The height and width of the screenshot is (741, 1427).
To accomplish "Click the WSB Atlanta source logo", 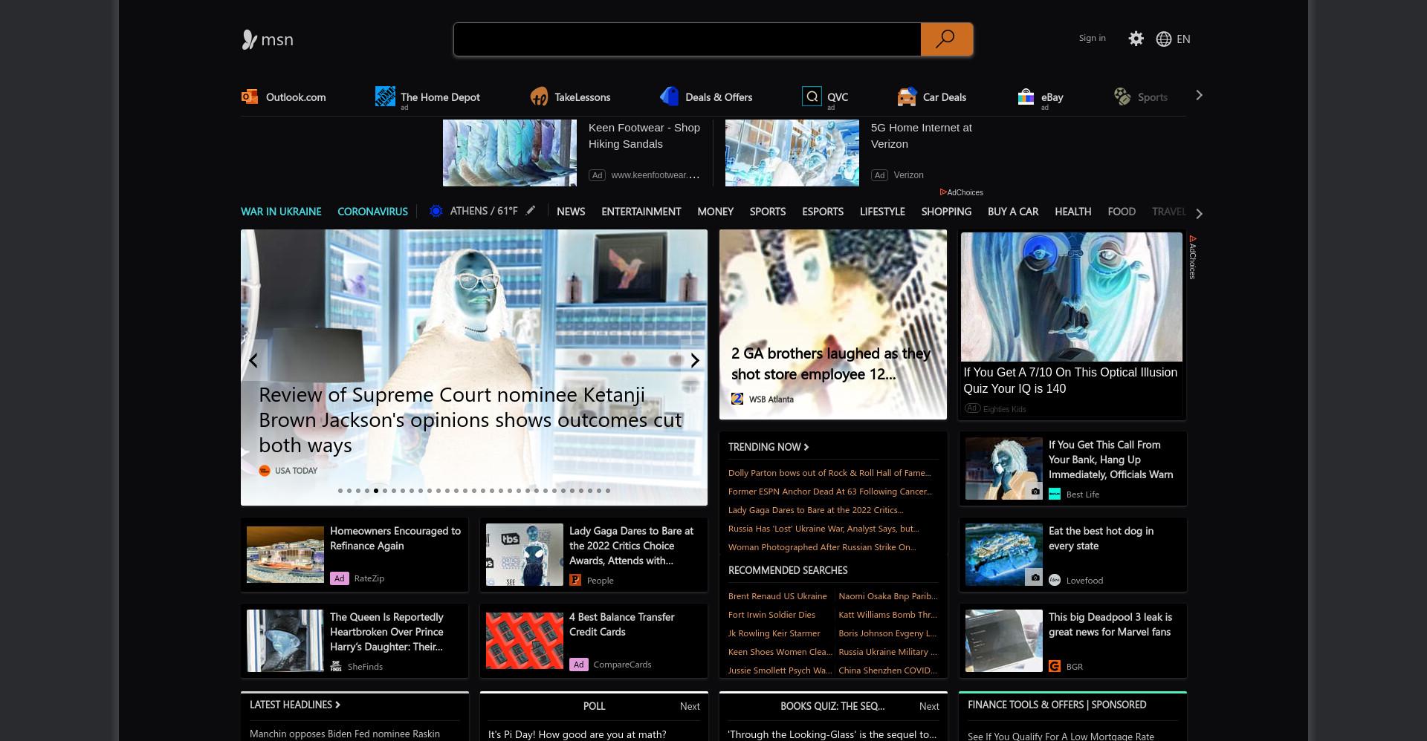I will coord(737,399).
